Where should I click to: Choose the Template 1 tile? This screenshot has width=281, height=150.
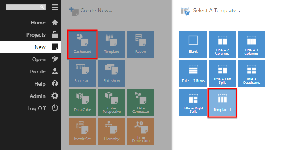click(222, 103)
